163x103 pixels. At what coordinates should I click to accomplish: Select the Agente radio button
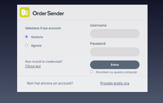(27, 45)
